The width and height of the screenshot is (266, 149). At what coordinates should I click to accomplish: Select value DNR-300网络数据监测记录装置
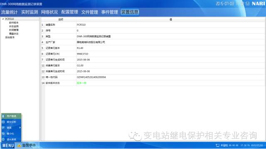click(94, 36)
